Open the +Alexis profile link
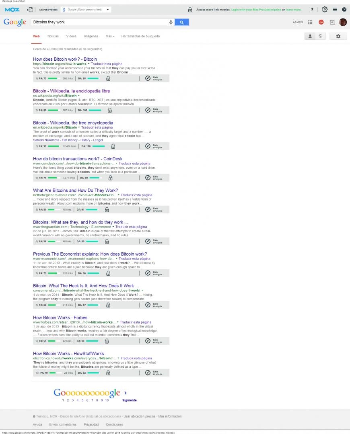350x434 pixels. point(298,22)
